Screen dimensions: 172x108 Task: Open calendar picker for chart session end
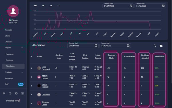click(163, 6)
